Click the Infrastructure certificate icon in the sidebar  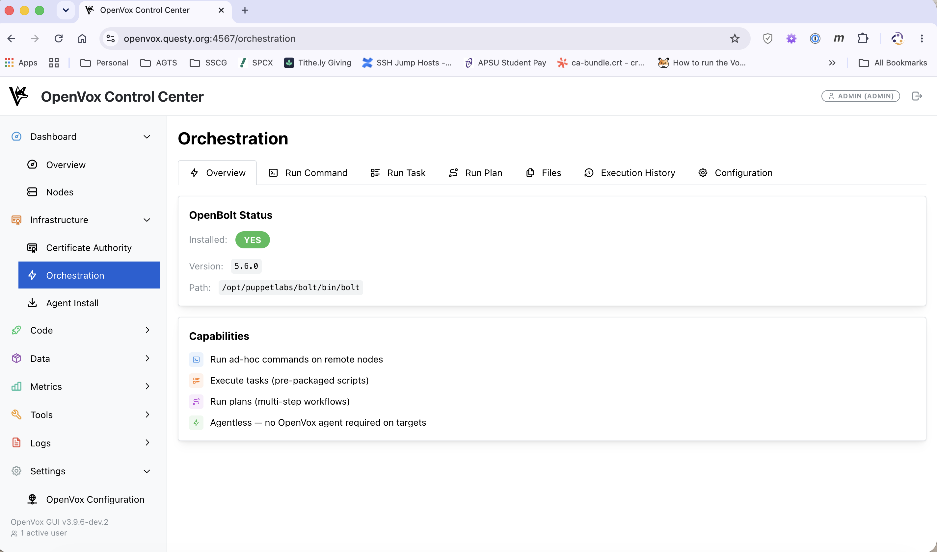point(16,220)
